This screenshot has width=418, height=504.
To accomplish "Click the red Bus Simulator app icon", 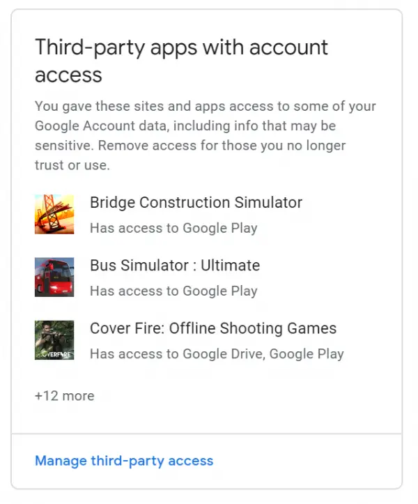I will pos(54,277).
